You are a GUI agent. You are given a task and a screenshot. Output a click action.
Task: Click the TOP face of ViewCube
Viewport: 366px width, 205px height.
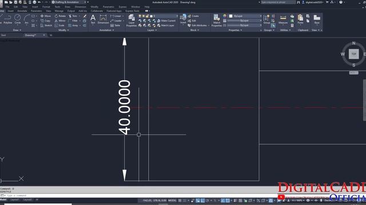pyautogui.click(x=353, y=54)
